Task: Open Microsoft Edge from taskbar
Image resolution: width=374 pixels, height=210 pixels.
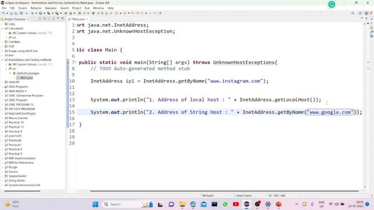Action: (x=193, y=204)
